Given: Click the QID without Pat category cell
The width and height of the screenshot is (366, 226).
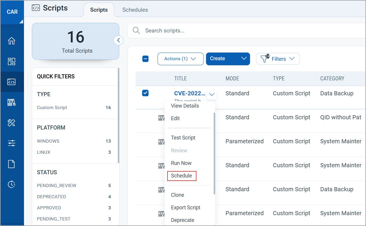Looking at the screenshot, I should (x=341, y=118).
